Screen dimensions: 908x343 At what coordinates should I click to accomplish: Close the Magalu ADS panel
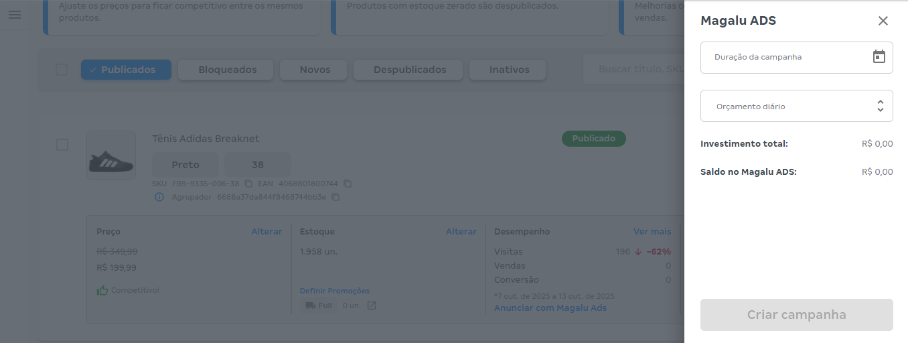point(883,21)
